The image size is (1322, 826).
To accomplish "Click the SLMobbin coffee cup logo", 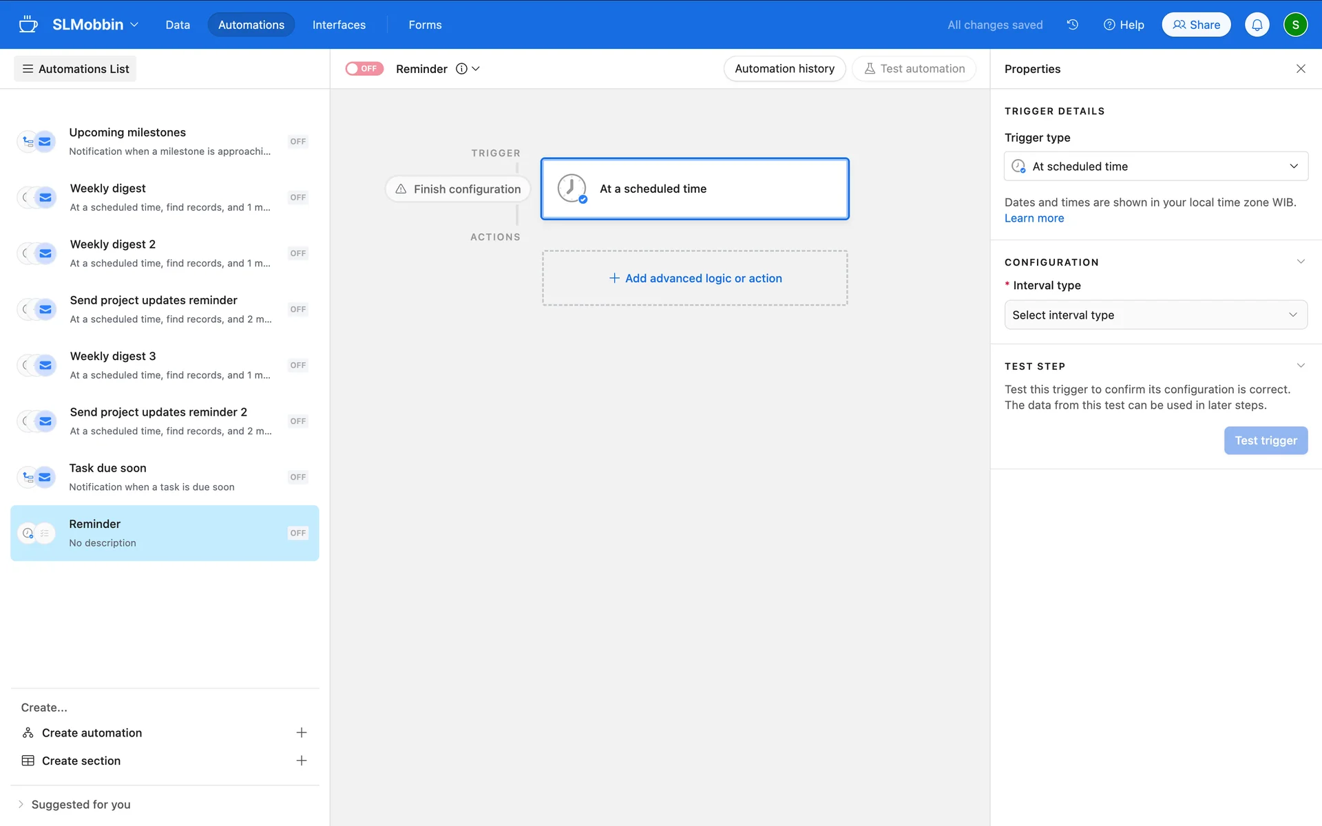I will (x=28, y=25).
